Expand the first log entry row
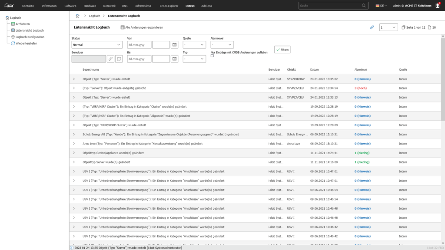This screenshot has width=445, height=250. 74,79
